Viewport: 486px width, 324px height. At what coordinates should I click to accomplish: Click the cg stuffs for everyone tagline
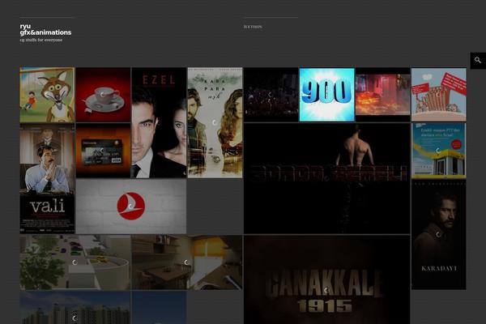pyautogui.click(x=41, y=40)
